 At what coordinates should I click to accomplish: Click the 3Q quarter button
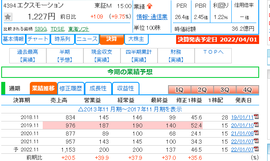point(225,90)
